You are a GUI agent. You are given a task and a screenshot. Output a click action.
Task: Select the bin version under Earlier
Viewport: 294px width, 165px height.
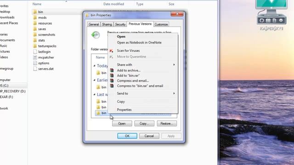(x=104, y=87)
